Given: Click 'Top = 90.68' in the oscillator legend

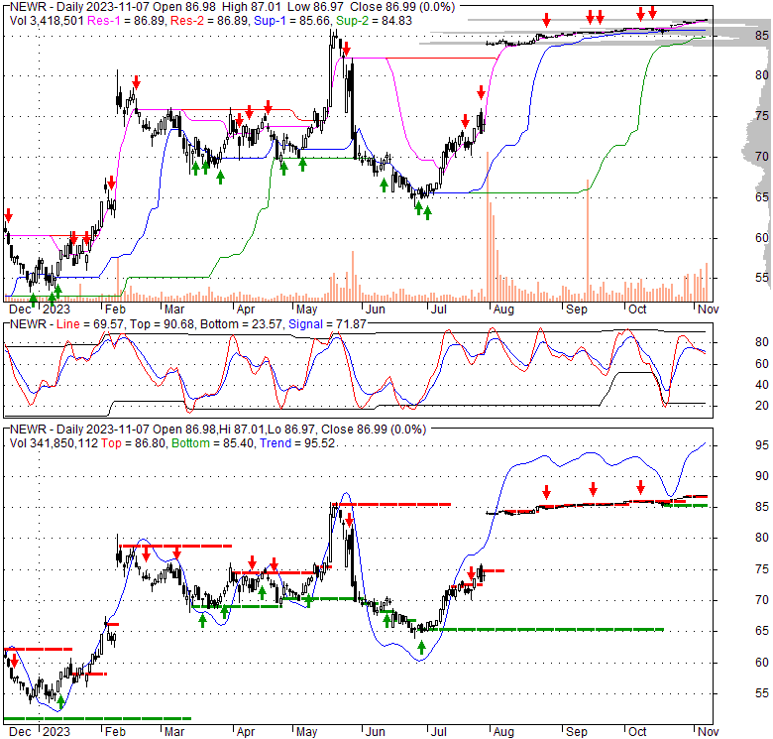Looking at the screenshot, I should [x=160, y=324].
